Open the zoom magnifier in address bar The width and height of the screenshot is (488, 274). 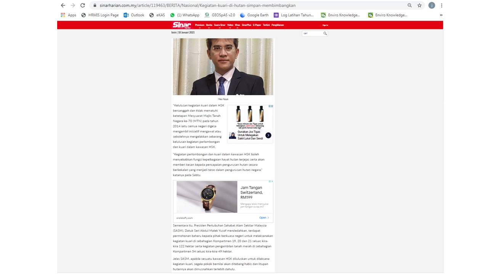[409, 5]
